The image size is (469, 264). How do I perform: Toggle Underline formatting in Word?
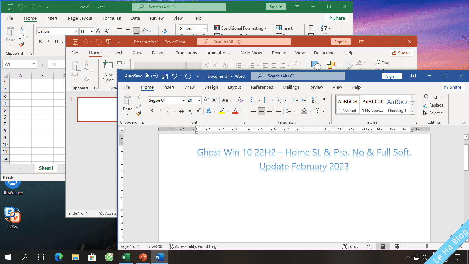168,111
